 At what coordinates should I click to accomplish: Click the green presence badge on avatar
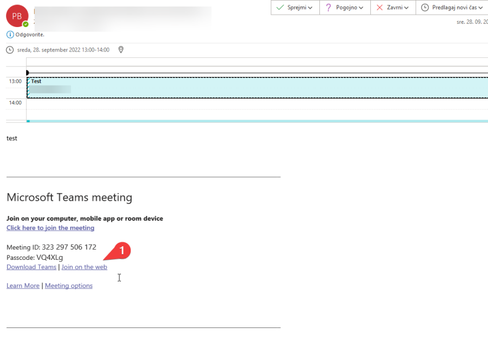(x=25, y=24)
